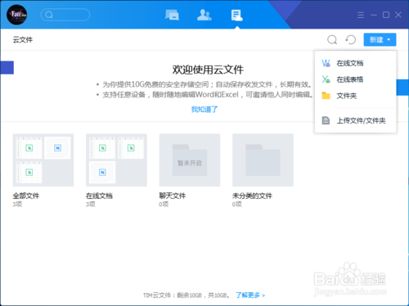Create a new 在线表格
Image resolution: width=409 pixels, height=306 pixels.
(355, 79)
